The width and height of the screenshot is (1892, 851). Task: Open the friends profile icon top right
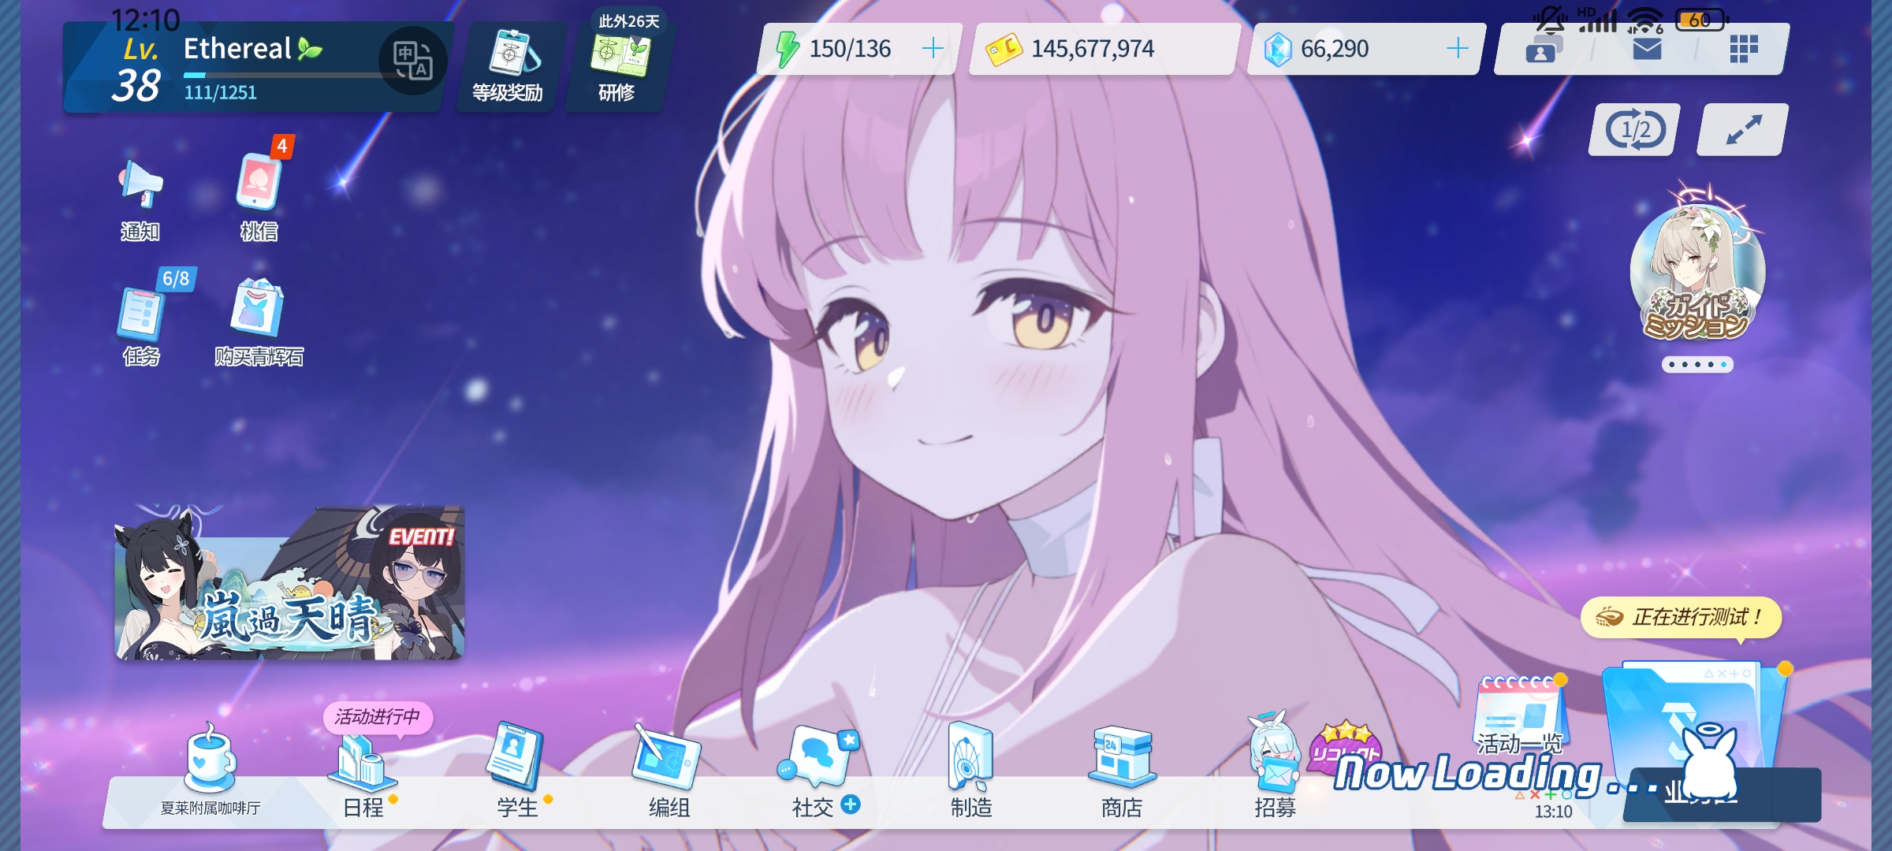(1543, 49)
